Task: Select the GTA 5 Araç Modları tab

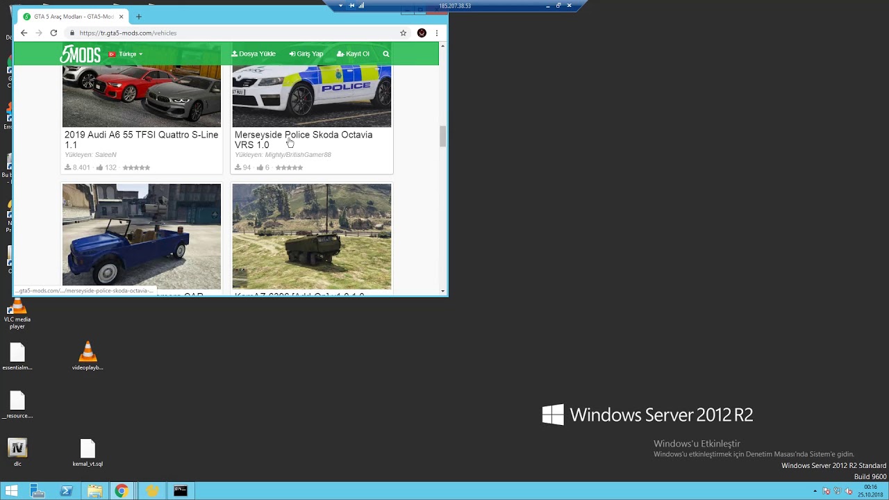Action: 73,17
